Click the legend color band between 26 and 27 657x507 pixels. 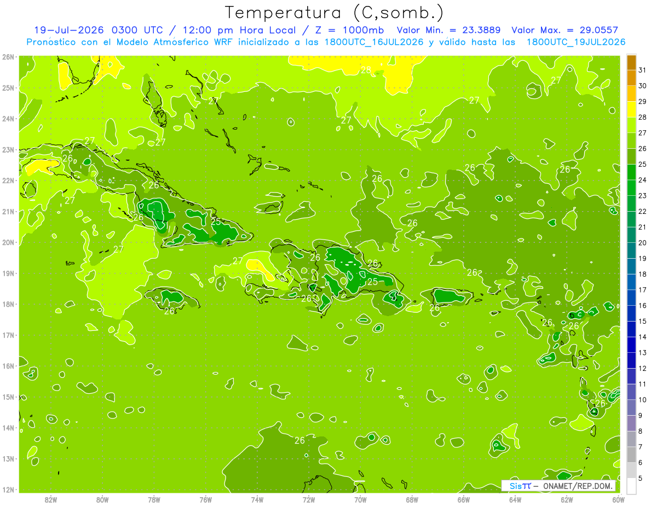(631, 141)
